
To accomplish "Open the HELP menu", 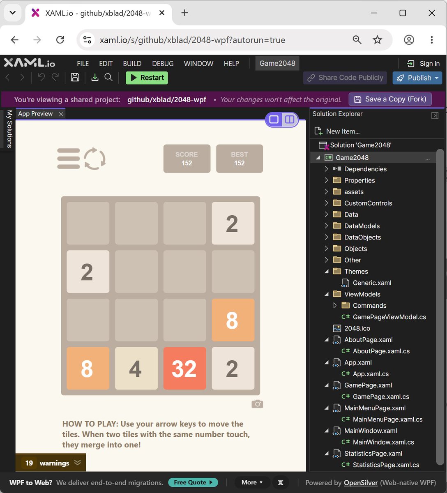I will [x=231, y=64].
